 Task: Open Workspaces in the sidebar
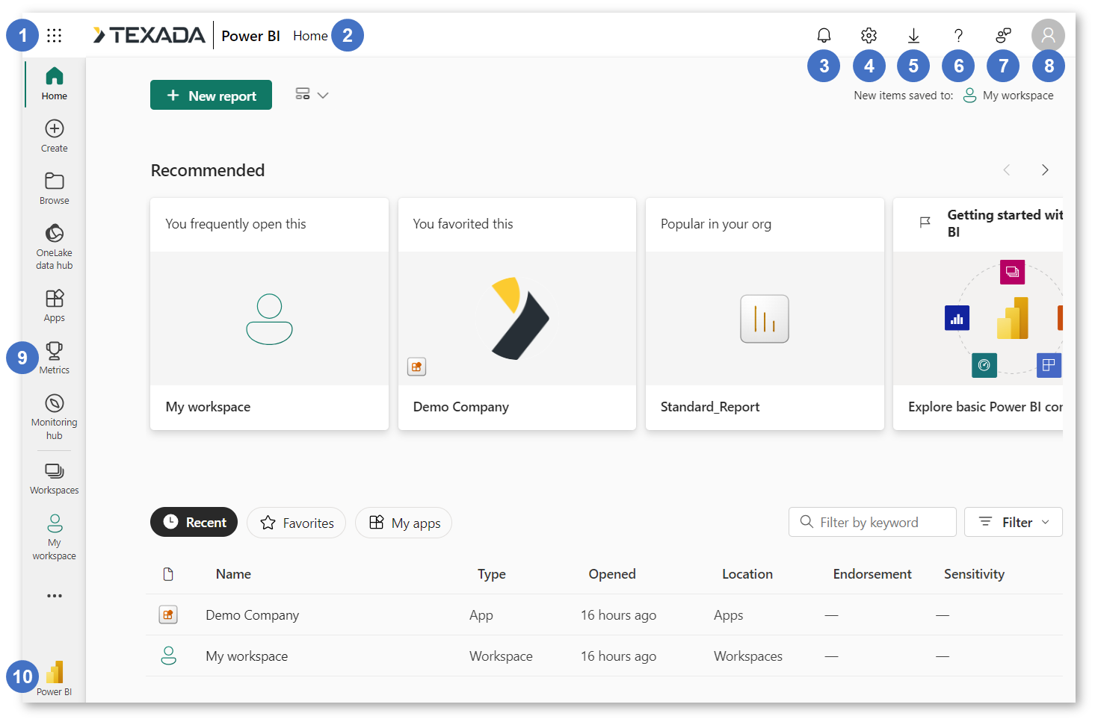pyautogui.click(x=55, y=479)
